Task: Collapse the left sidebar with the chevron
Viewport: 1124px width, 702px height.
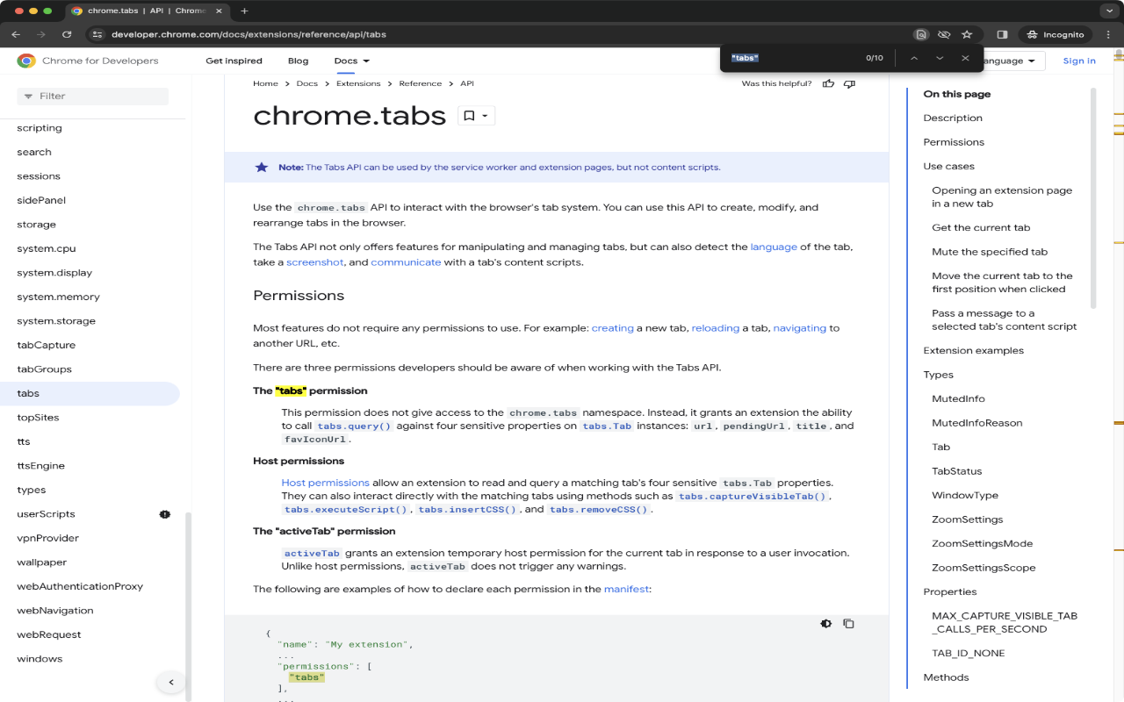Action: 171,682
